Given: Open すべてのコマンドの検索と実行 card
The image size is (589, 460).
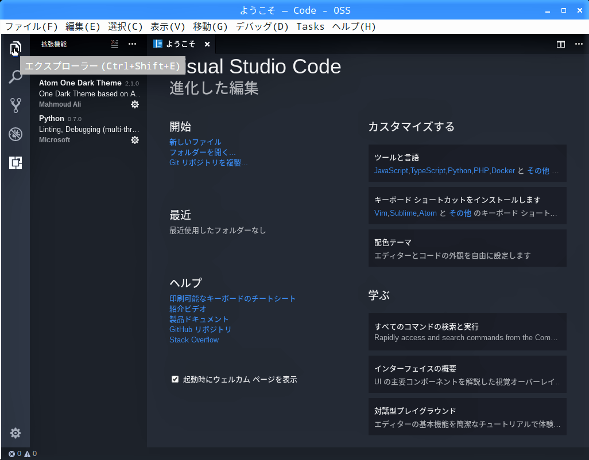Looking at the screenshot, I should (x=467, y=332).
